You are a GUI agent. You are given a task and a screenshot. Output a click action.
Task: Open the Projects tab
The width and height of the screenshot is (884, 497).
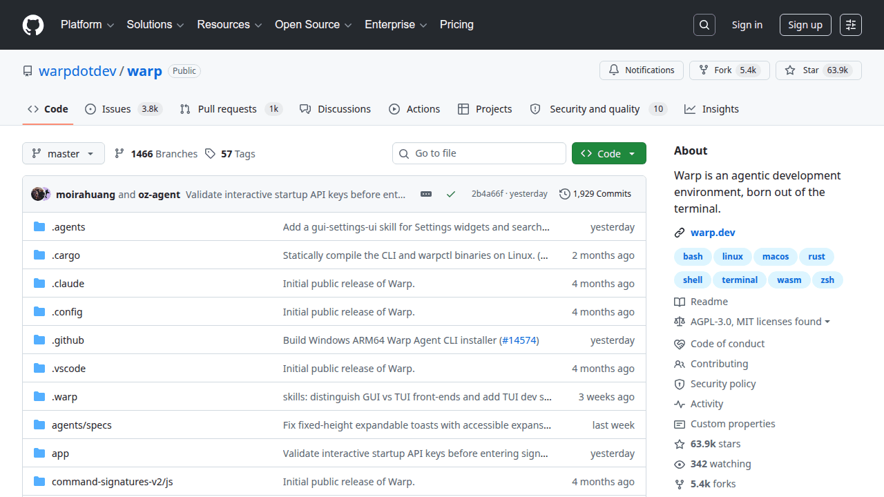[485, 109]
